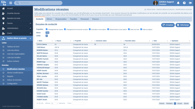Open notifications bell icon
Viewport: 195px width, 109px height.
[x=178, y=3]
